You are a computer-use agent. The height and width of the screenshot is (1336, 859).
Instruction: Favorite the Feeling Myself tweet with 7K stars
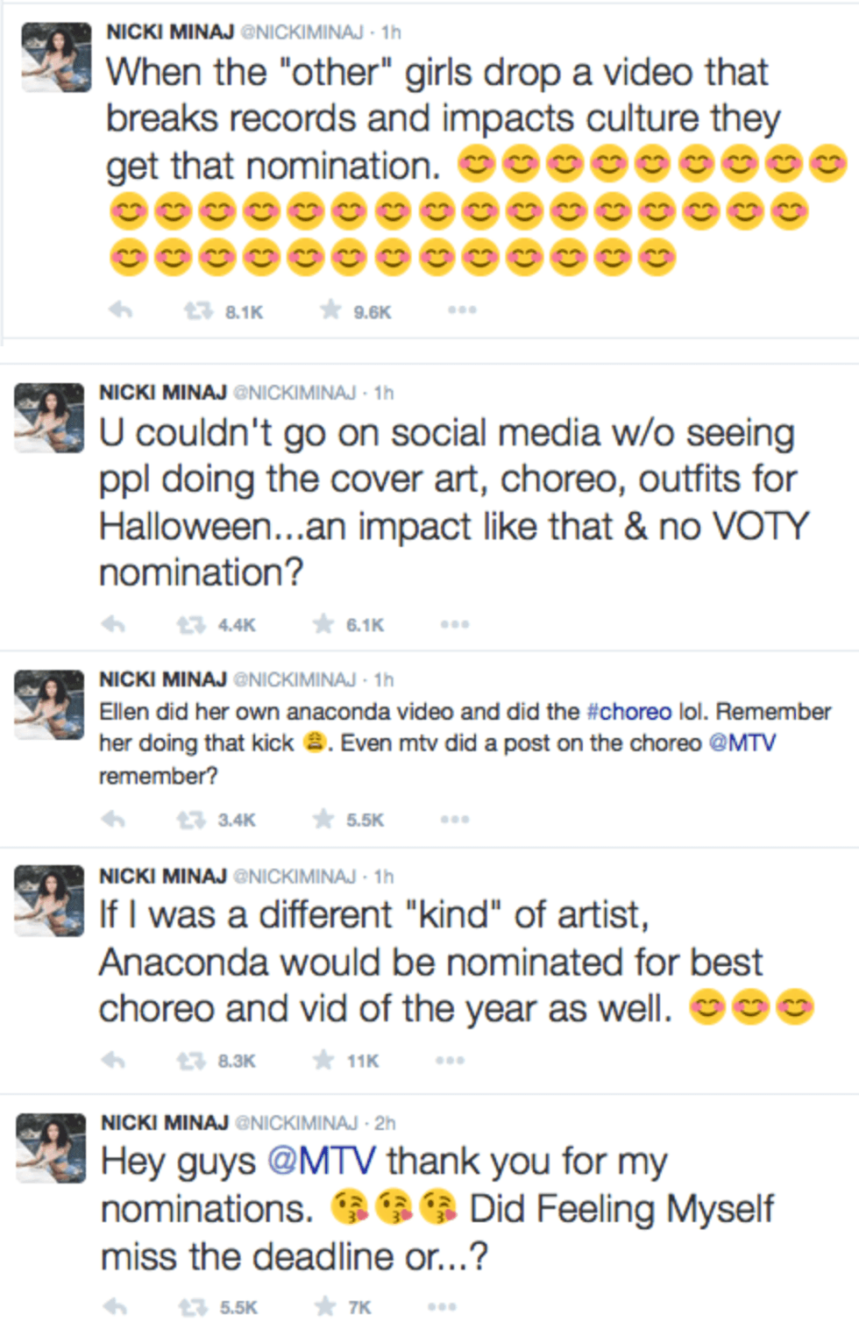point(325,1307)
